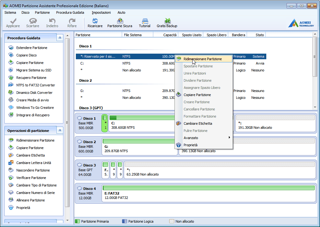Open the Impostazioni menu
This screenshot has height=227, width=320.
101,12
